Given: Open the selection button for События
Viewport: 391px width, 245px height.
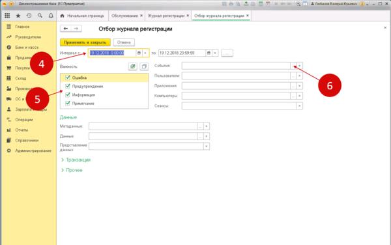Looking at the screenshot, I should pyautogui.click(x=293, y=66).
